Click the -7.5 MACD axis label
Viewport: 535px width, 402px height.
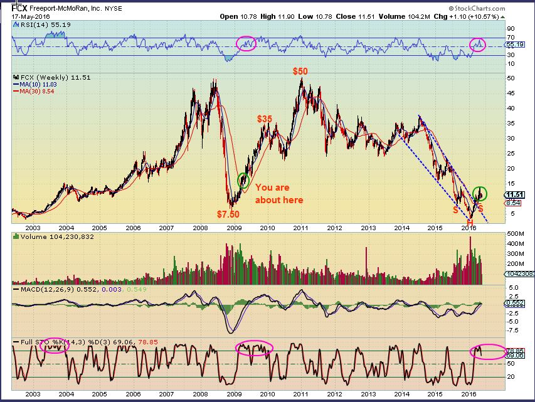(x=513, y=330)
